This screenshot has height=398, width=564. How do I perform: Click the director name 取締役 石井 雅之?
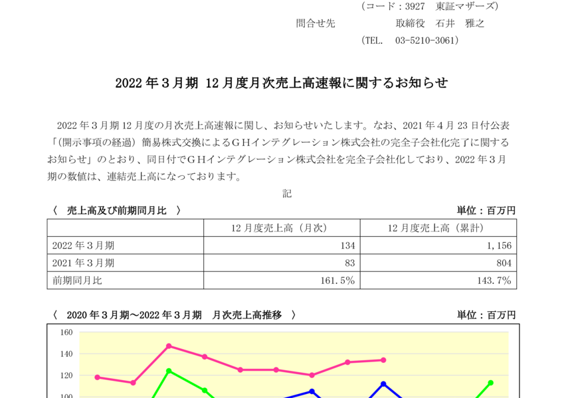(x=440, y=23)
